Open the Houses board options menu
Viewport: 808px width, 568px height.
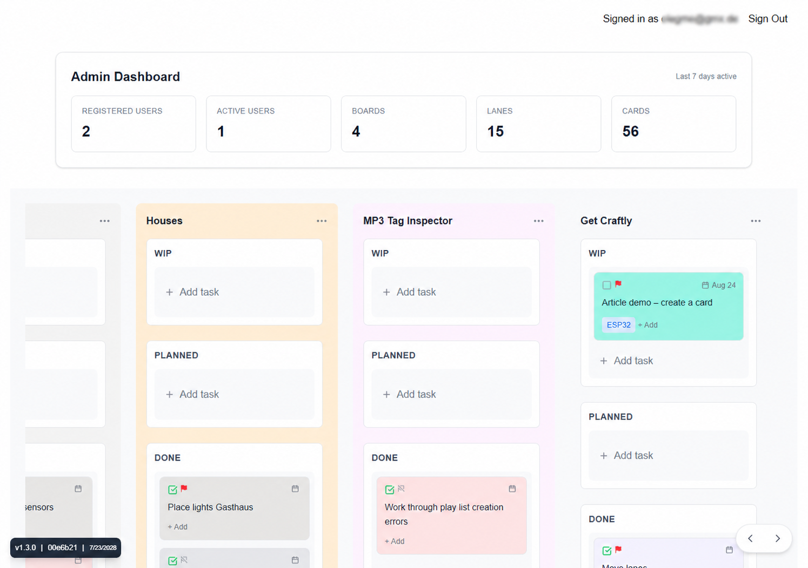(322, 221)
